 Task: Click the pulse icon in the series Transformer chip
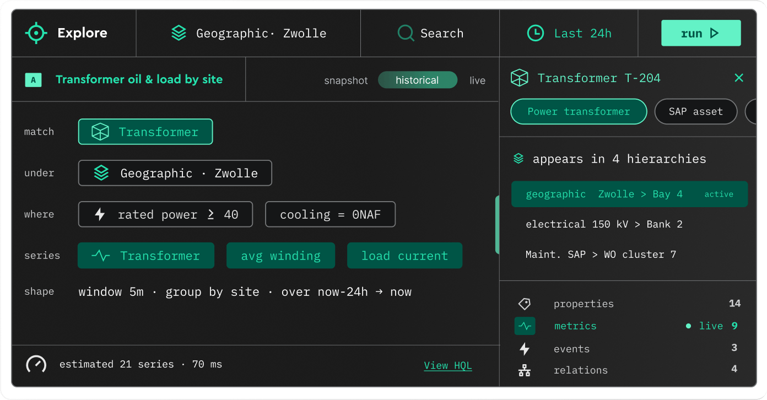coord(100,256)
